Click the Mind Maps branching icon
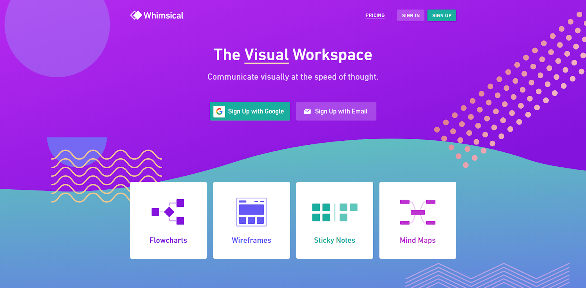The image size is (586, 288). [418, 212]
